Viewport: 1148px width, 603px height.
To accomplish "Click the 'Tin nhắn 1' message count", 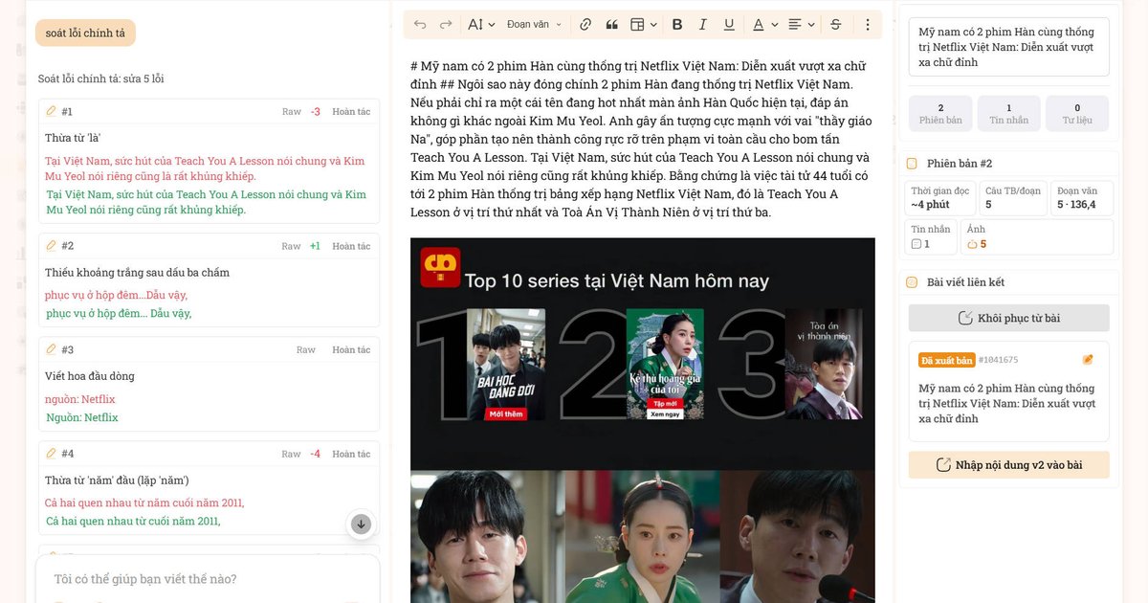I will tap(932, 236).
